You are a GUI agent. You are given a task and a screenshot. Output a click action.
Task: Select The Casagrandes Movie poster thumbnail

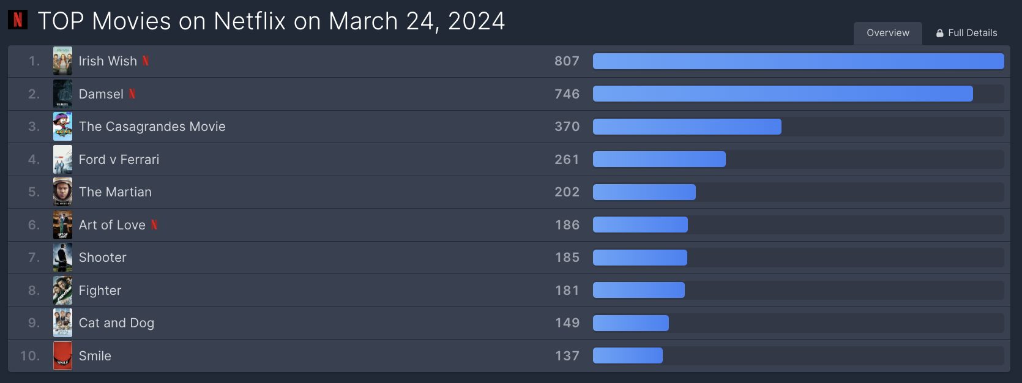point(62,126)
